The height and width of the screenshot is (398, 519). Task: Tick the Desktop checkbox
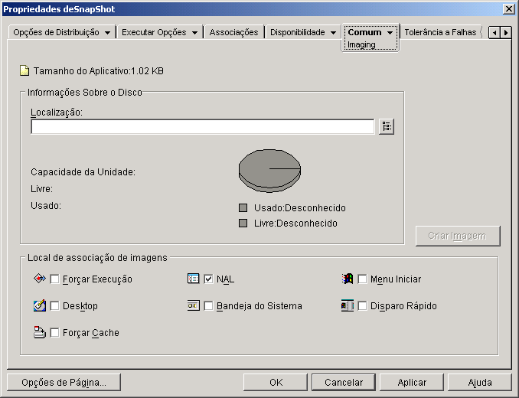(54, 305)
